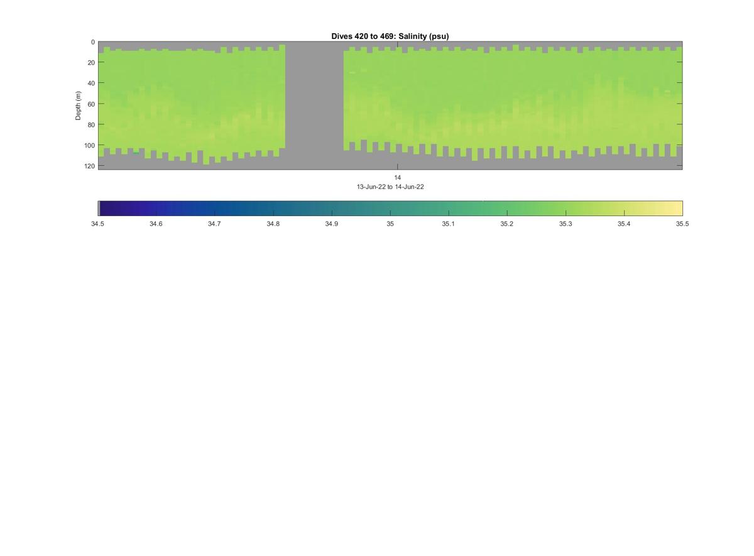The width and height of the screenshot is (754, 556).
Task: Click the colorbar label '34.5'
Action: click(x=97, y=224)
